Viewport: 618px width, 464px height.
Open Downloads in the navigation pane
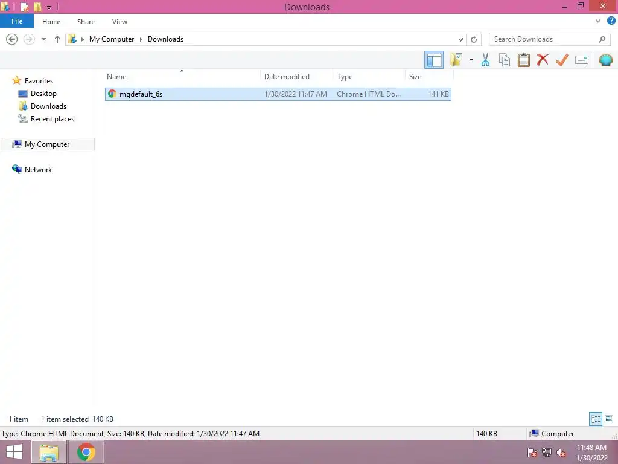pyautogui.click(x=48, y=106)
